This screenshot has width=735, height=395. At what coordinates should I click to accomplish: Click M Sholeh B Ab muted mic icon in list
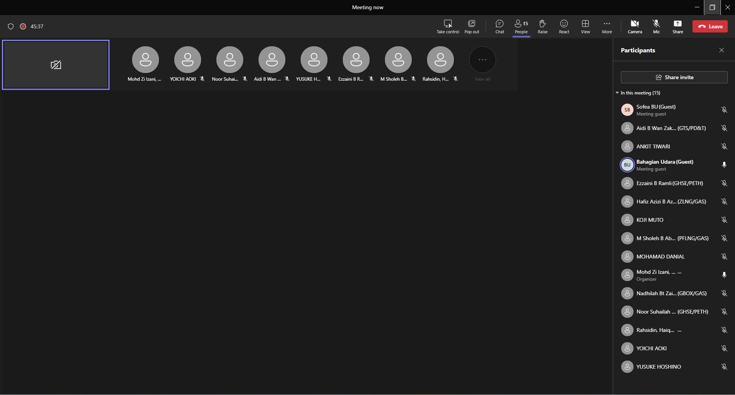(724, 238)
